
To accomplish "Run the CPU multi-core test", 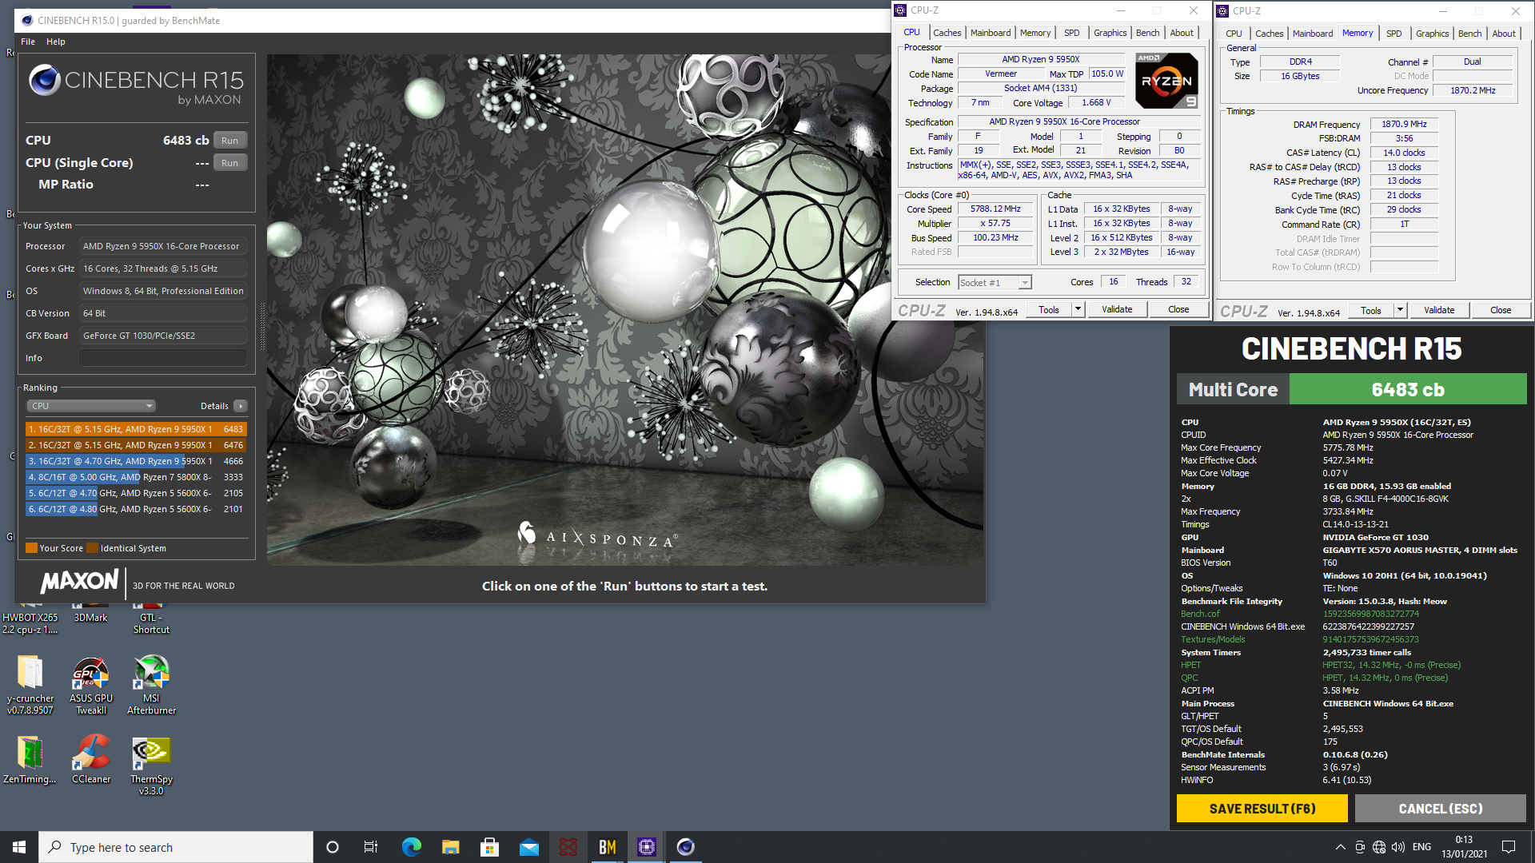I will pos(229,141).
